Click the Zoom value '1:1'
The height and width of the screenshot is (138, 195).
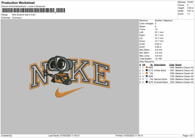(188, 14)
